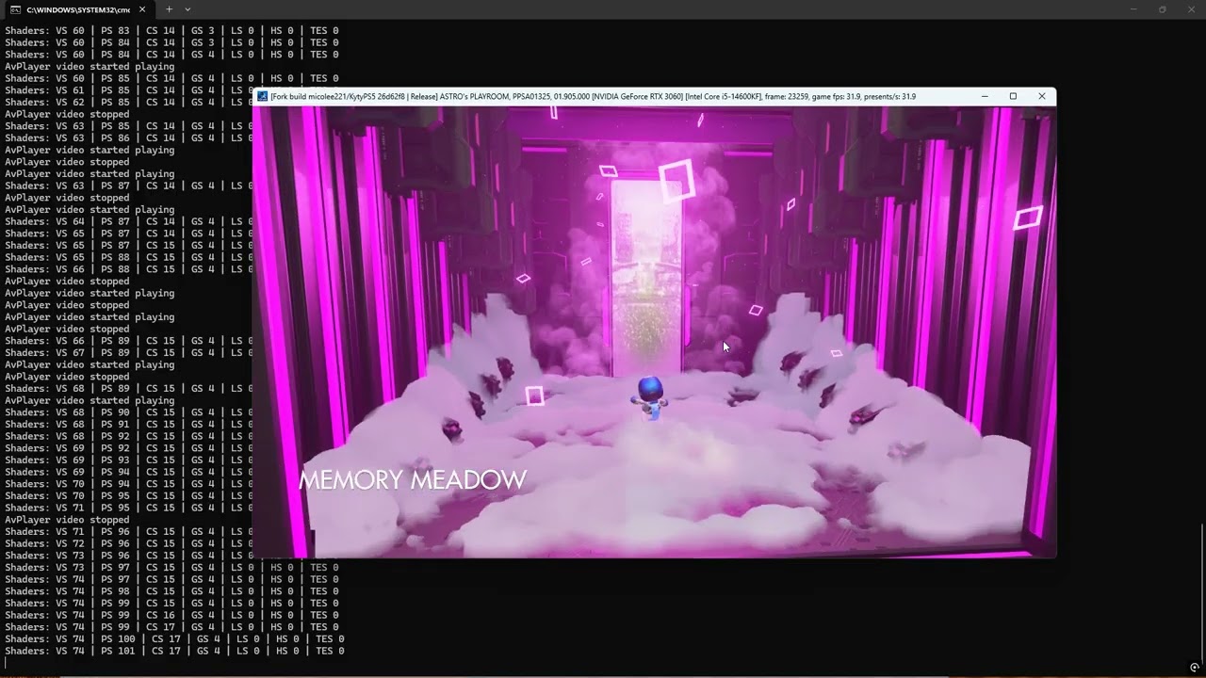Minimize the terminal window
The width and height of the screenshot is (1206, 678).
[x=1133, y=9]
